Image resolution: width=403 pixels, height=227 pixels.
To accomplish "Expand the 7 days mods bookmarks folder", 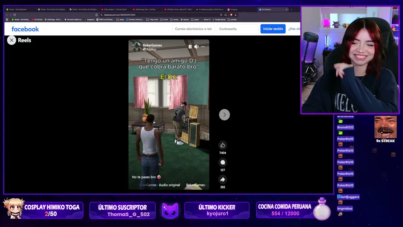I will (x=152, y=20).
